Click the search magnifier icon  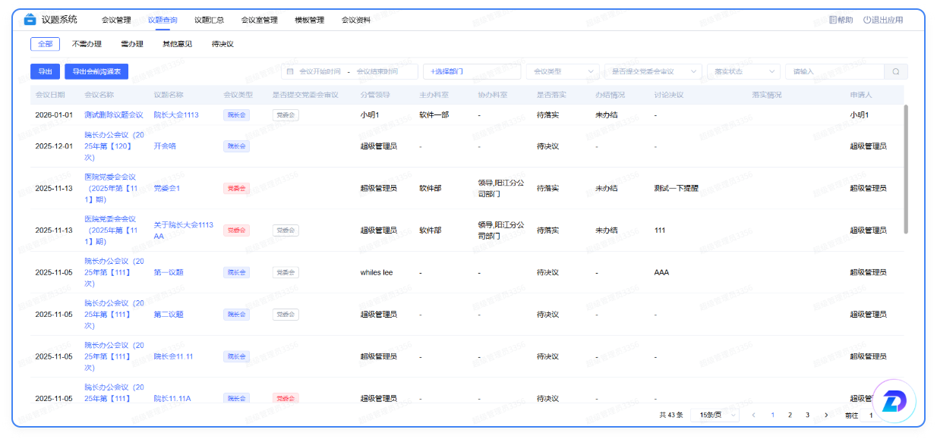(x=896, y=72)
